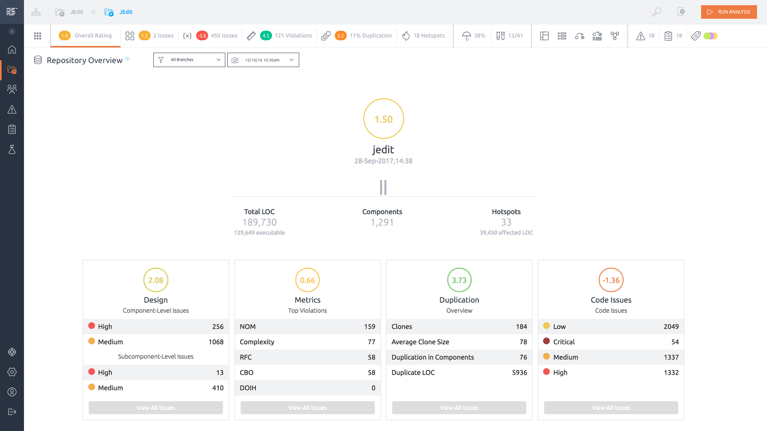Screen dimensions: 767x431
Task: Click the test coverage umbrella icon
Action: (x=466, y=36)
